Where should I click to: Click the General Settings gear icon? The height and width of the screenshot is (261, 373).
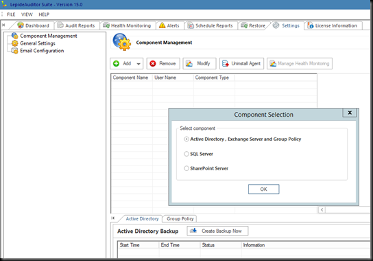coord(15,43)
